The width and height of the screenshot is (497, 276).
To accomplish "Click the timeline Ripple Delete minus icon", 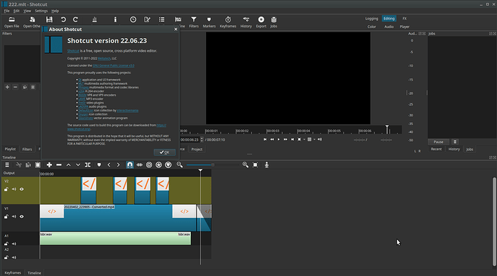I will [58, 165].
